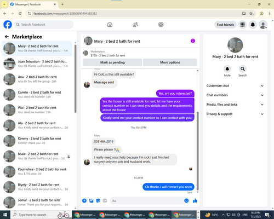
Task: Open the Menu grid icon
Action: 242,25
